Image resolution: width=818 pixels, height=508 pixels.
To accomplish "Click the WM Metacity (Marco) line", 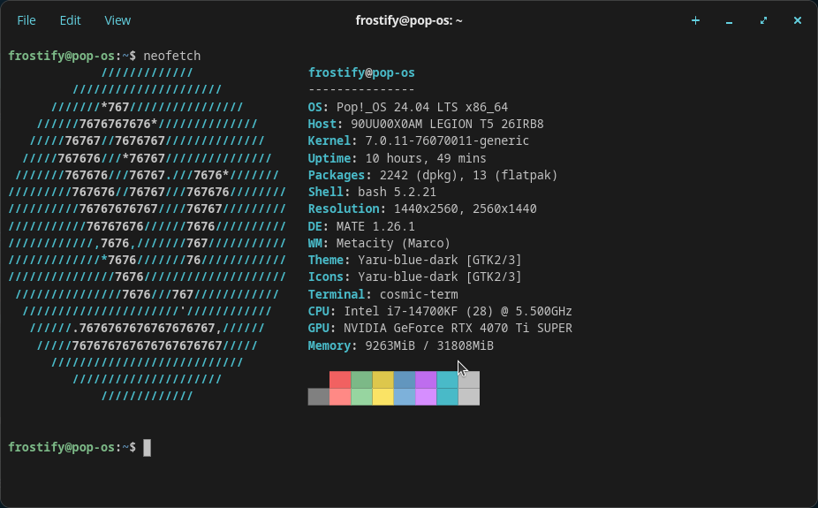I will point(379,243).
